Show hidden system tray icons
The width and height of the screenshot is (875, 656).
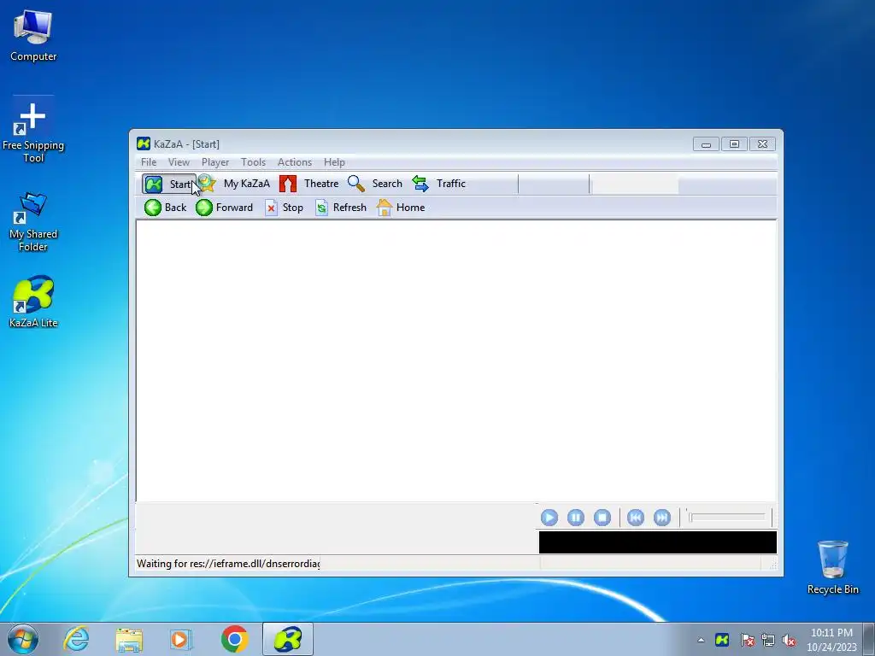click(701, 640)
